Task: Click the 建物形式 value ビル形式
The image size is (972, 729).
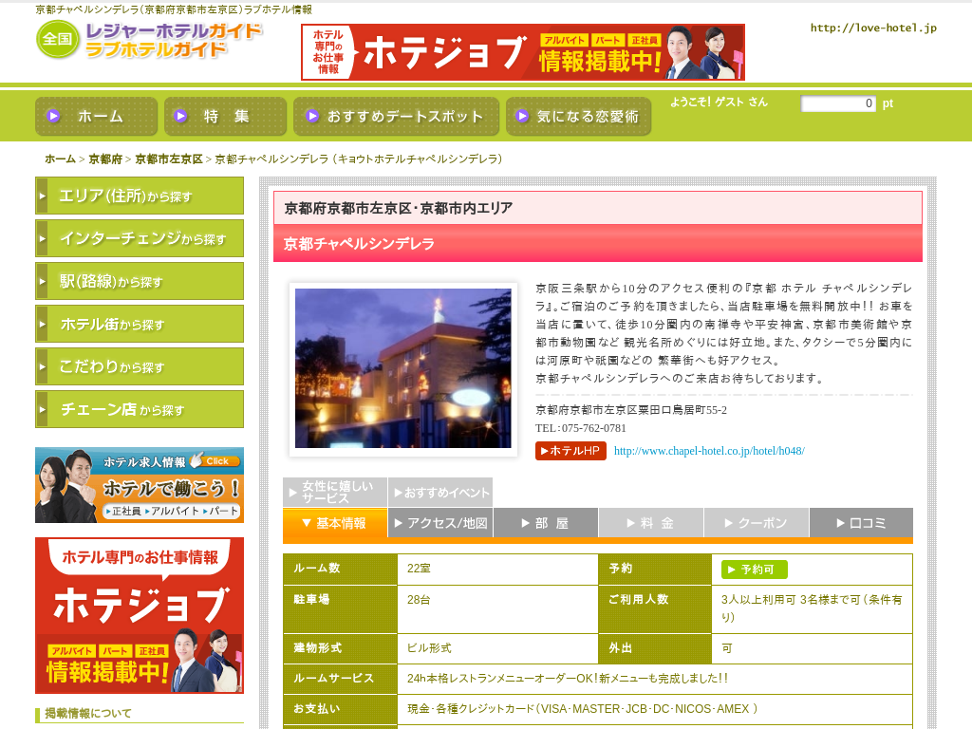Action: [429, 648]
